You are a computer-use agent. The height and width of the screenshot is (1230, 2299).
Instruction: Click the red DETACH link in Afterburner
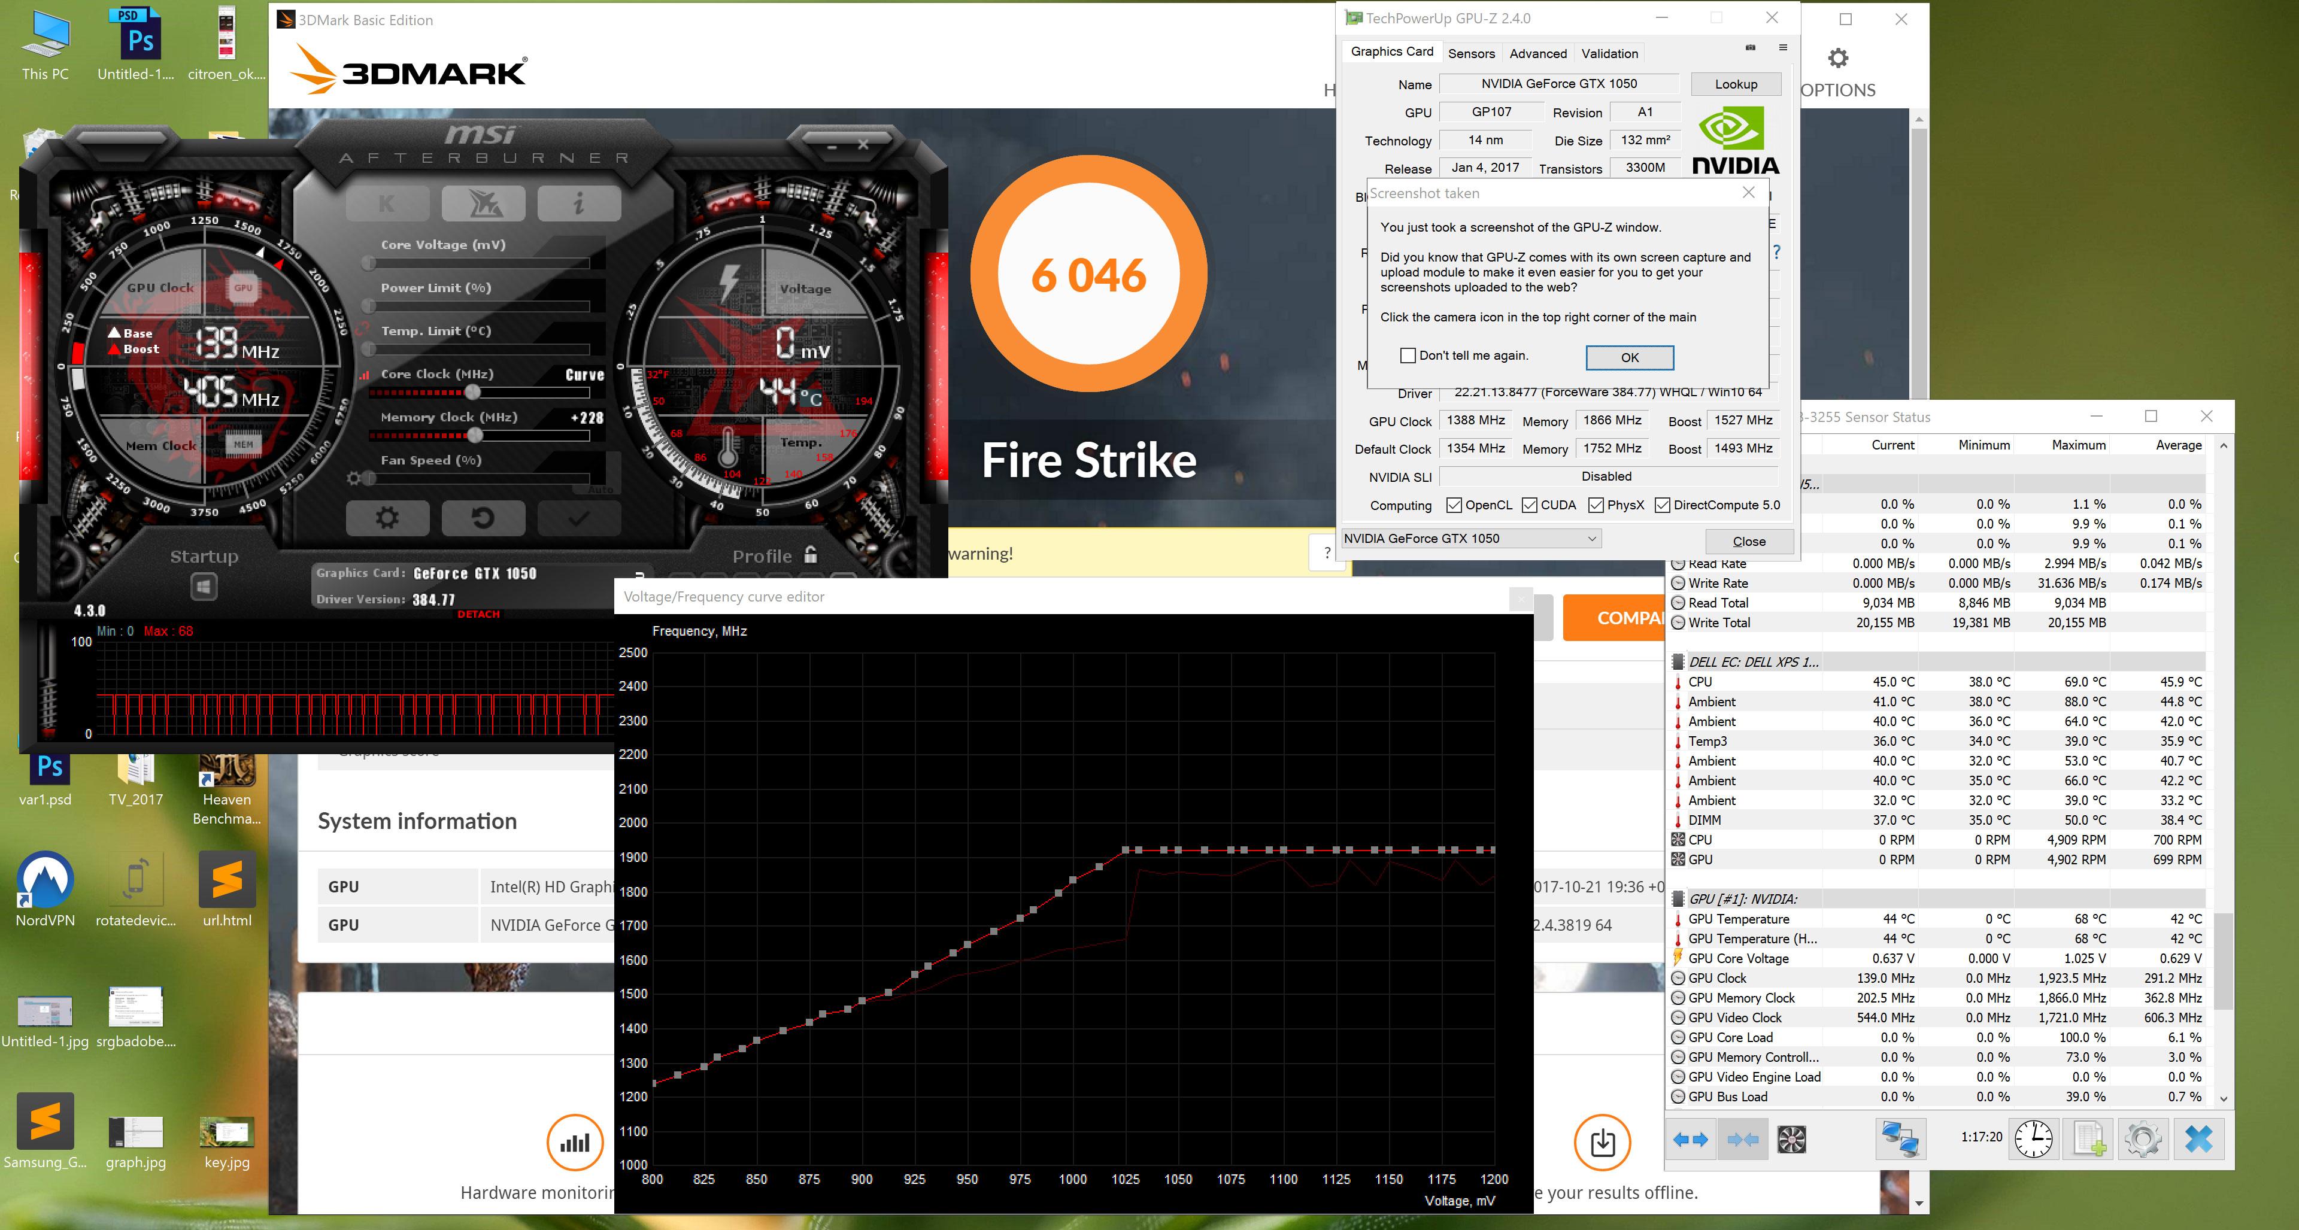click(x=478, y=615)
